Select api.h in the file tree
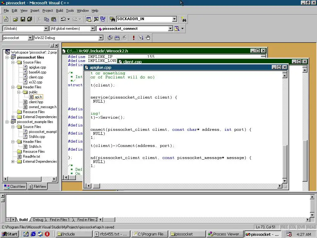 click(x=38, y=97)
